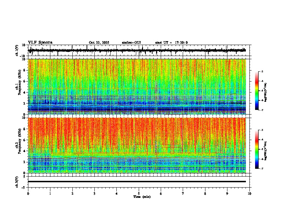Image resolution: width=281 pixels, height=217 pixels.
Task: Click the ch.1 spectrogram color scale bar
Action: coord(257,91)
